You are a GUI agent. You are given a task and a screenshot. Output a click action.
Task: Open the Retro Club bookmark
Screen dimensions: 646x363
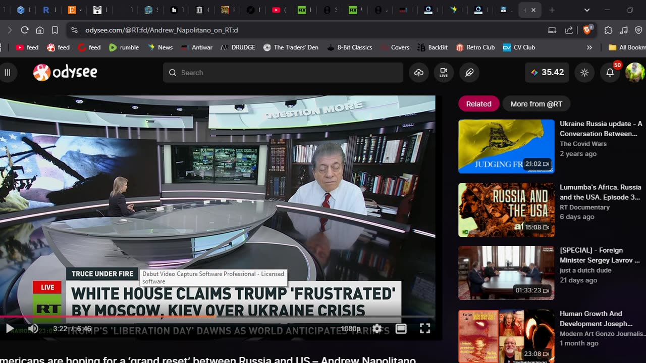click(475, 47)
